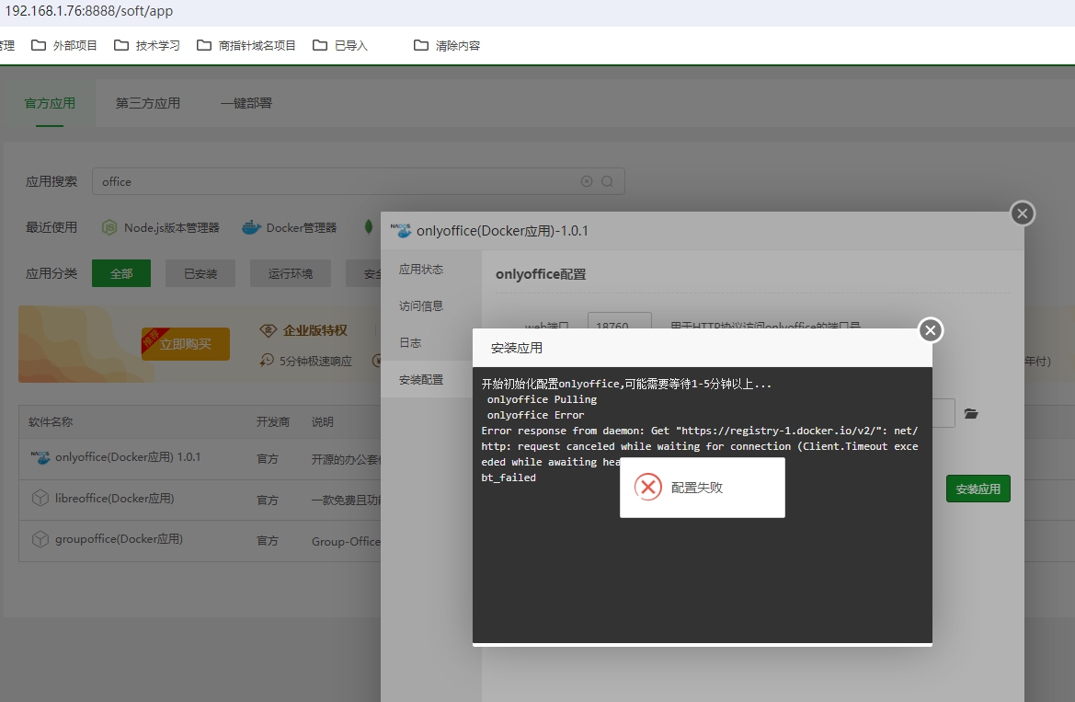Select 安装配置 section in onlyoffice window
Image resolution: width=1075 pixels, height=702 pixels.
point(421,379)
